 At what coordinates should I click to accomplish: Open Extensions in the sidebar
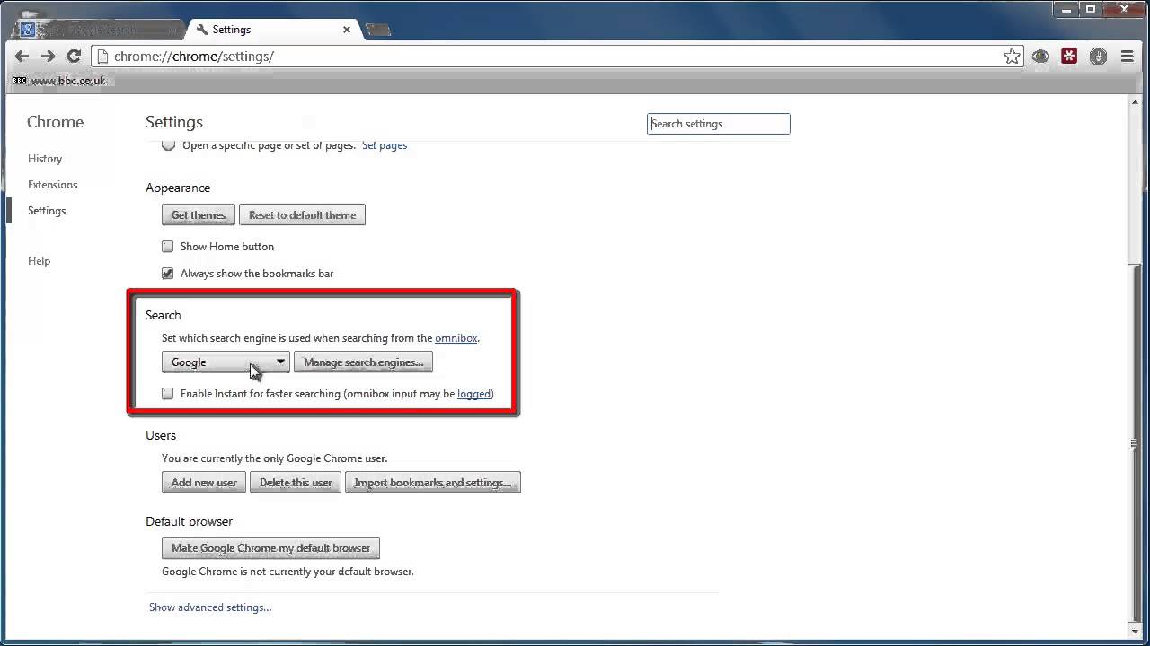pos(53,185)
